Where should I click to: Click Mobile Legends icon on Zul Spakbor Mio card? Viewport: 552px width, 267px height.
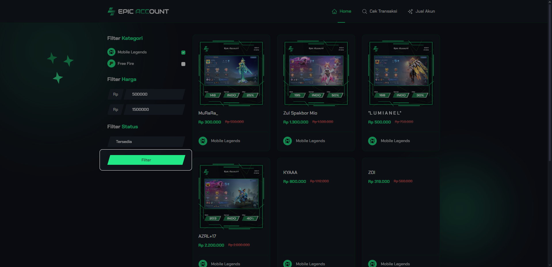click(288, 141)
